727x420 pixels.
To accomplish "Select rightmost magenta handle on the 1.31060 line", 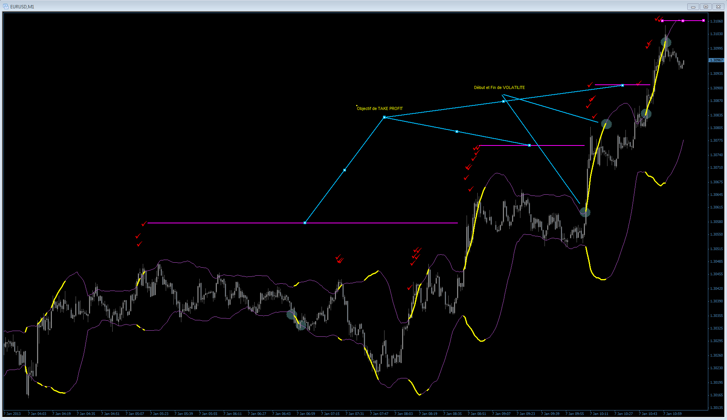I will pos(703,21).
